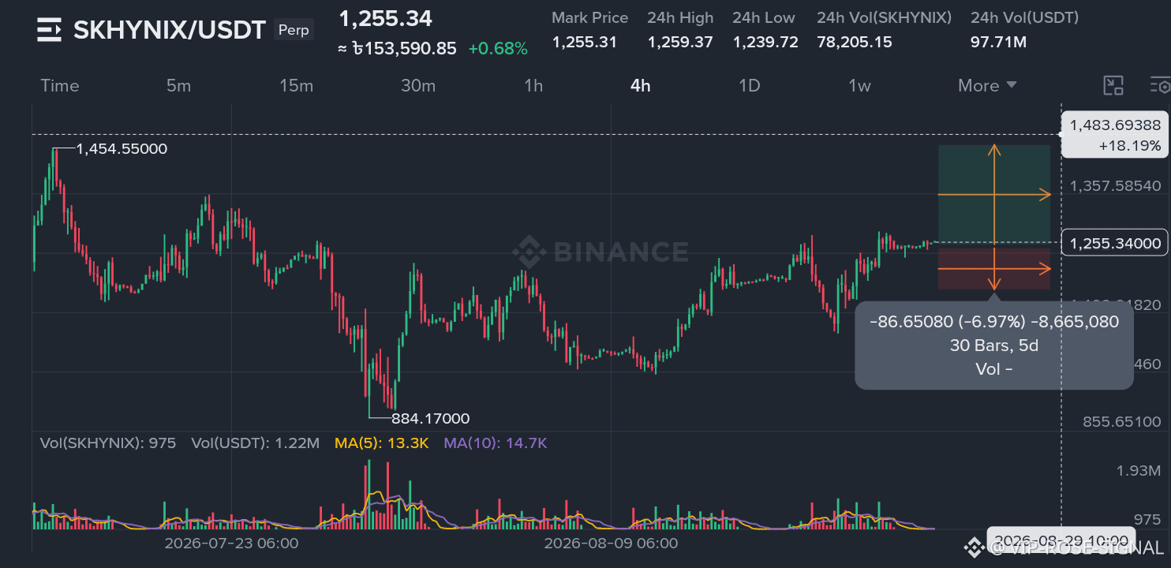Click the 1,454.55000 chart high marker
The height and width of the screenshot is (568, 1171).
(122, 148)
